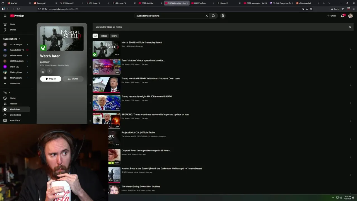Open the Mortal Shell II video thumbnail
Screen dimensions: 357x201
(x=107, y=49)
